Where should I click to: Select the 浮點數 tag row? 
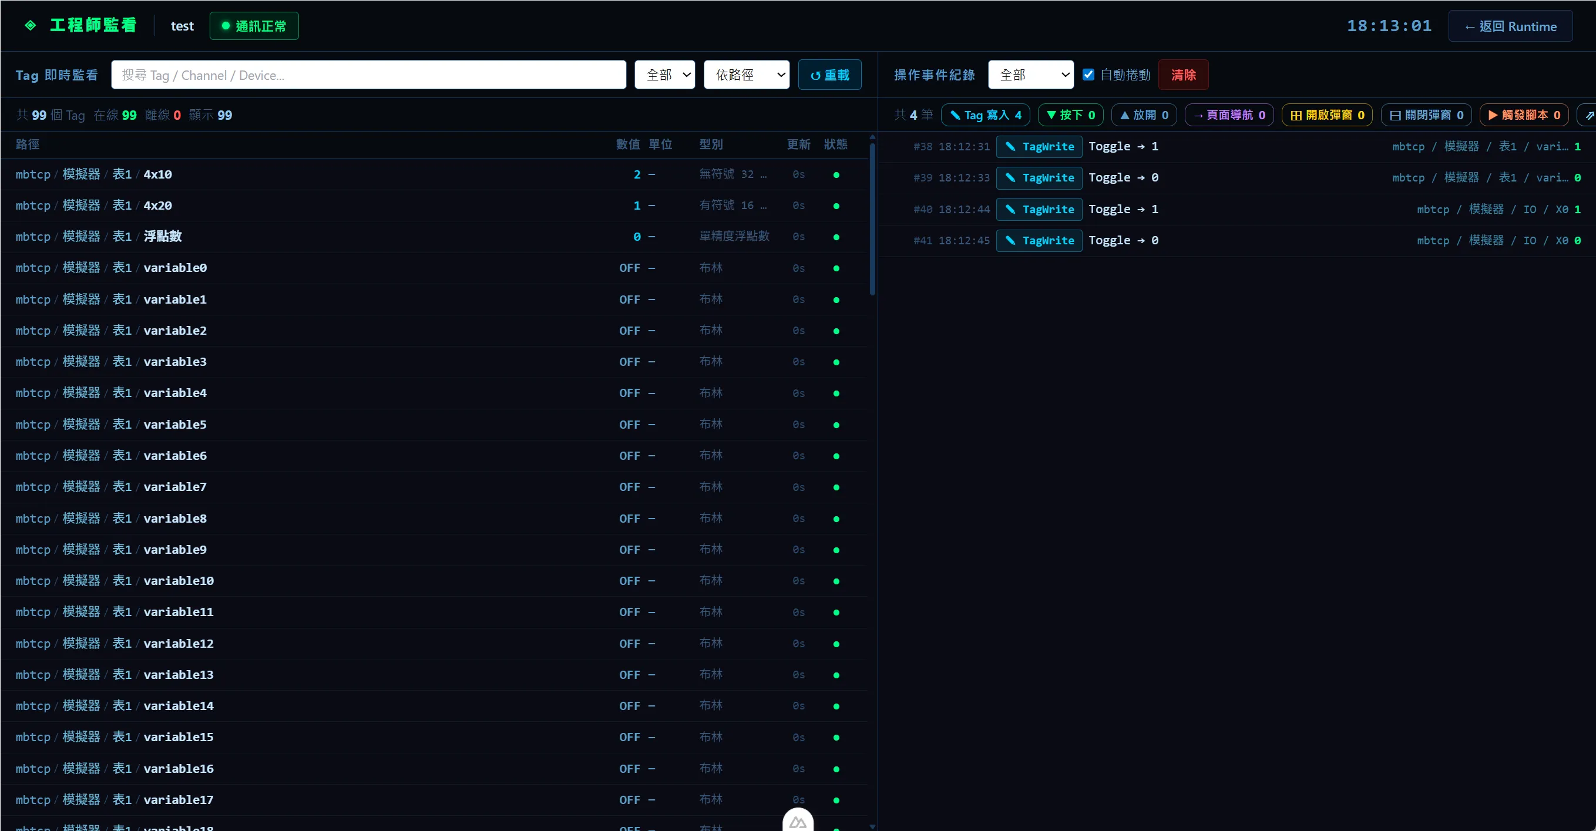click(434, 237)
